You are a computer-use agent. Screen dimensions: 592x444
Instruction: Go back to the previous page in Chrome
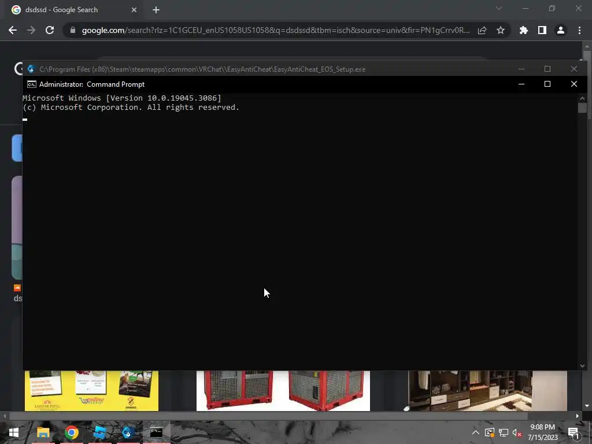(x=13, y=30)
